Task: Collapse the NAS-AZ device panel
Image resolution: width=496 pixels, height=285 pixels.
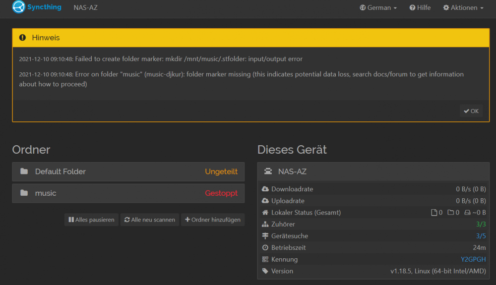Action: 373,171
